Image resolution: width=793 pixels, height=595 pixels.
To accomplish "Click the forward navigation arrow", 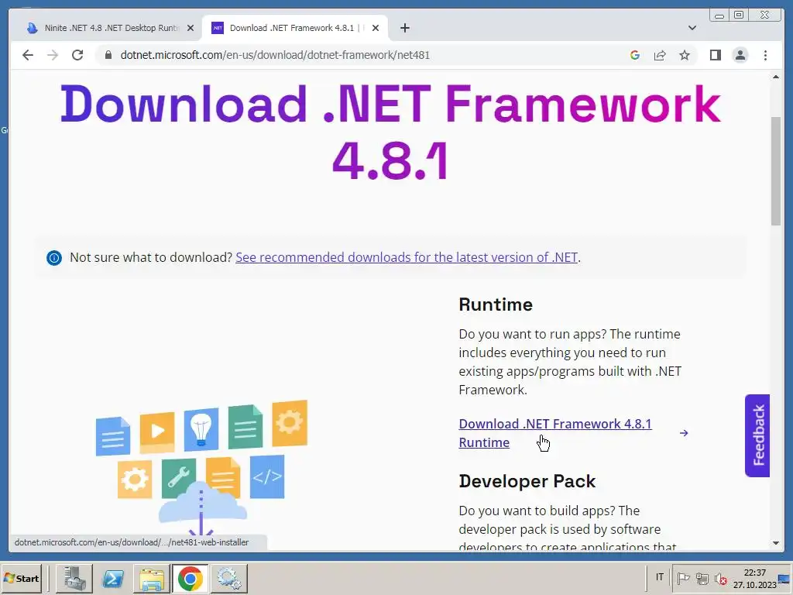I will 53,55.
